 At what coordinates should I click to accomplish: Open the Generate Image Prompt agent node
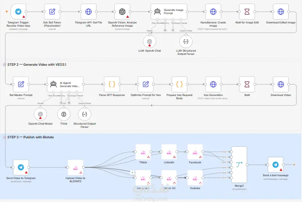click(x=169, y=12)
